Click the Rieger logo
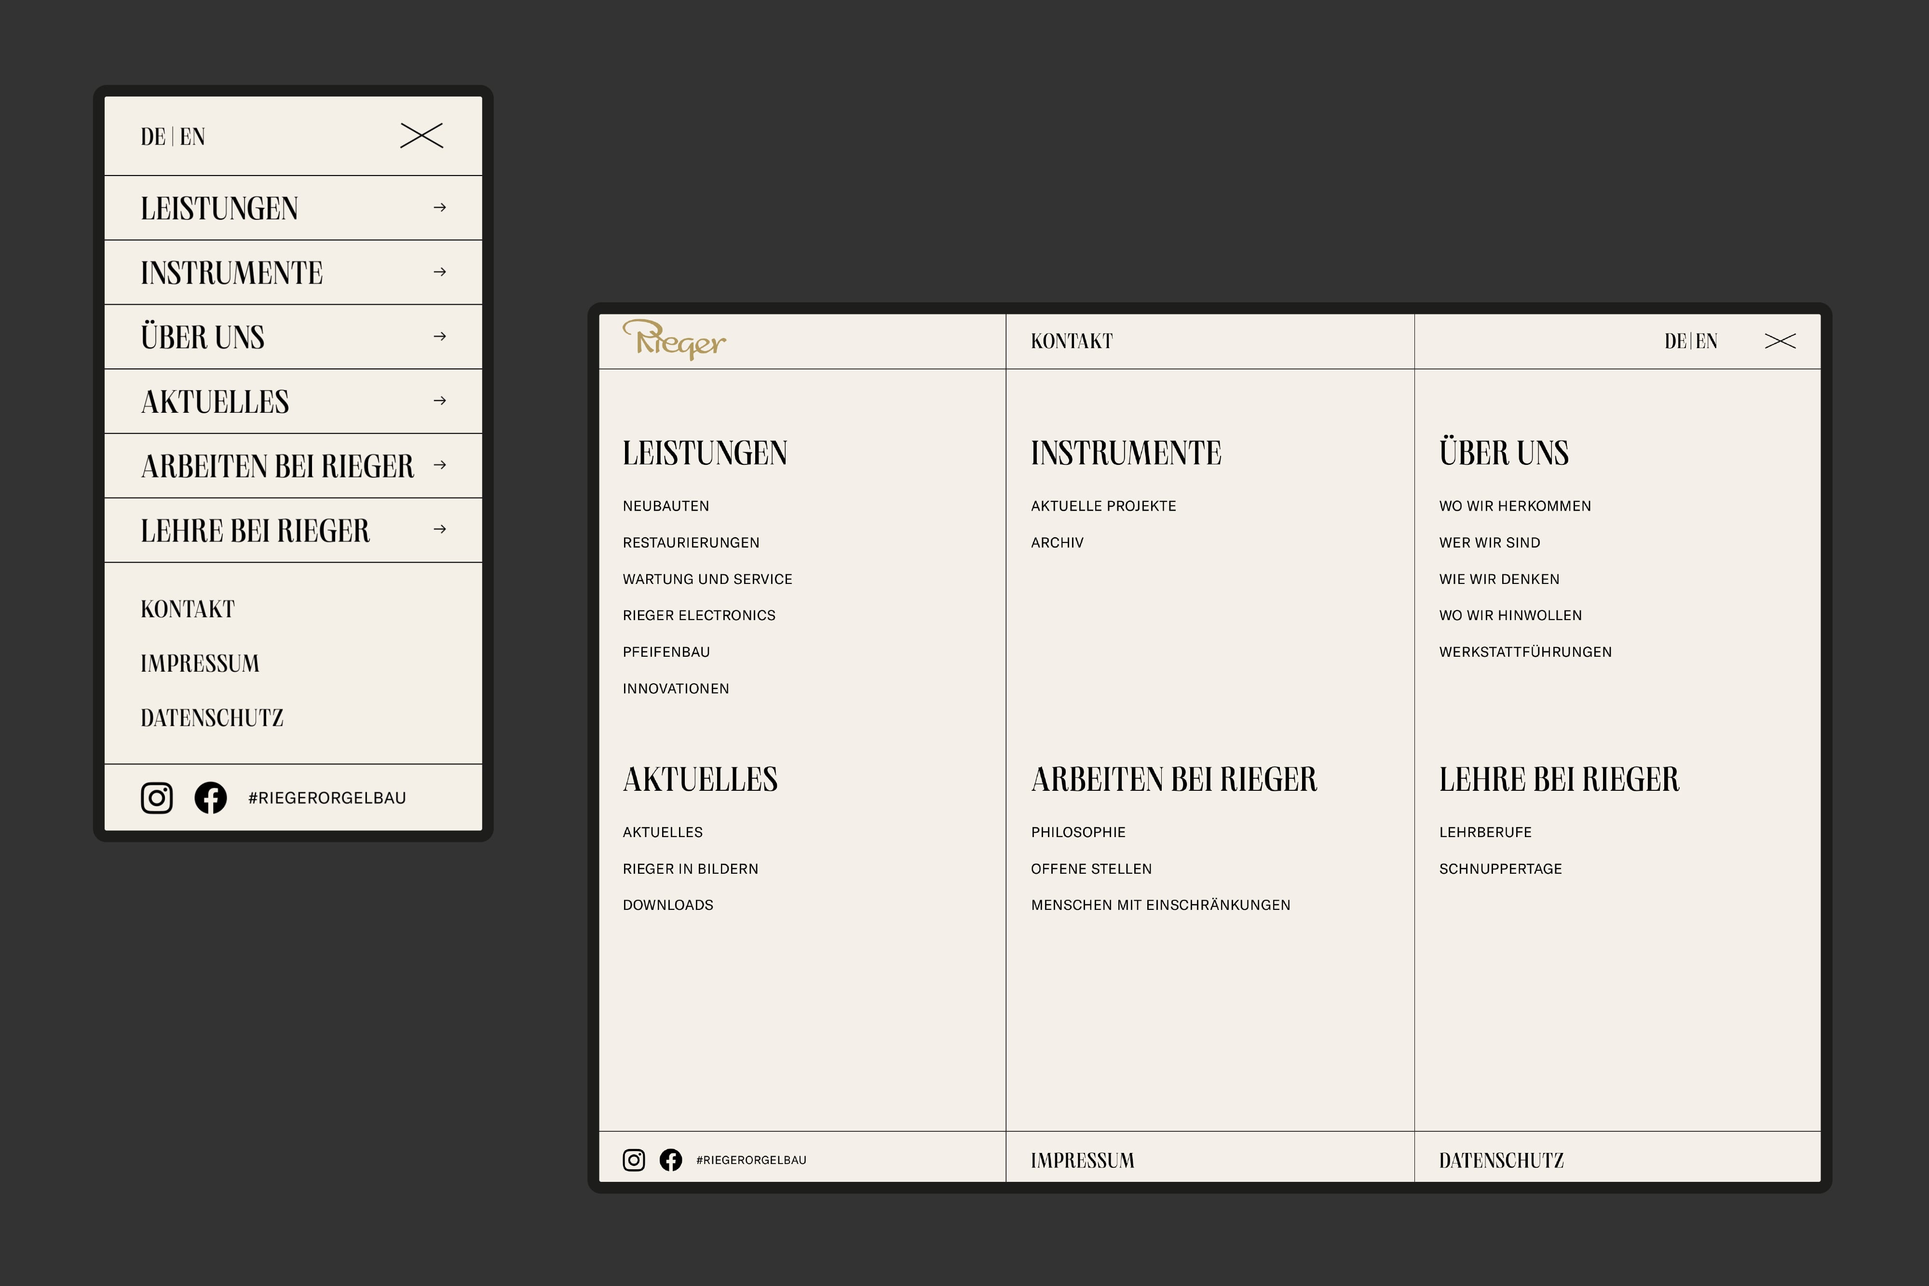This screenshot has height=1286, width=1929. click(674, 340)
